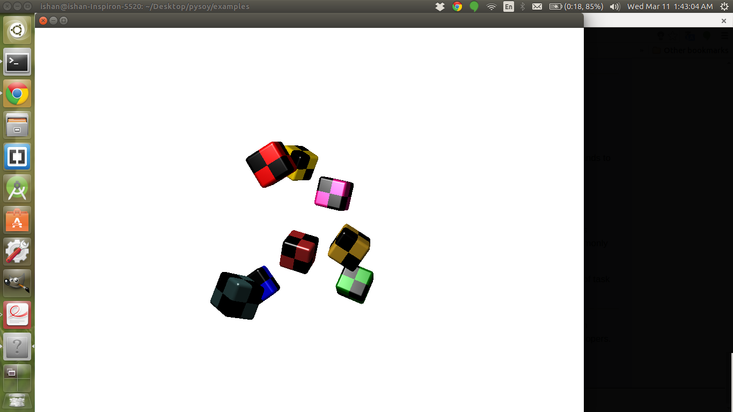Open the Ubuntu Dash home button
This screenshot has width=733, height=412.
coord(17,31)
